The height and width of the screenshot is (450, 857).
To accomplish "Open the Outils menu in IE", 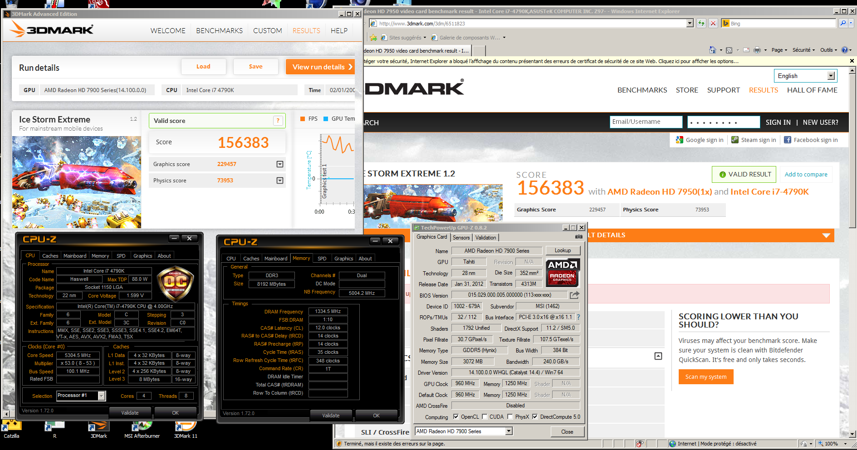I will click(828, 50).
